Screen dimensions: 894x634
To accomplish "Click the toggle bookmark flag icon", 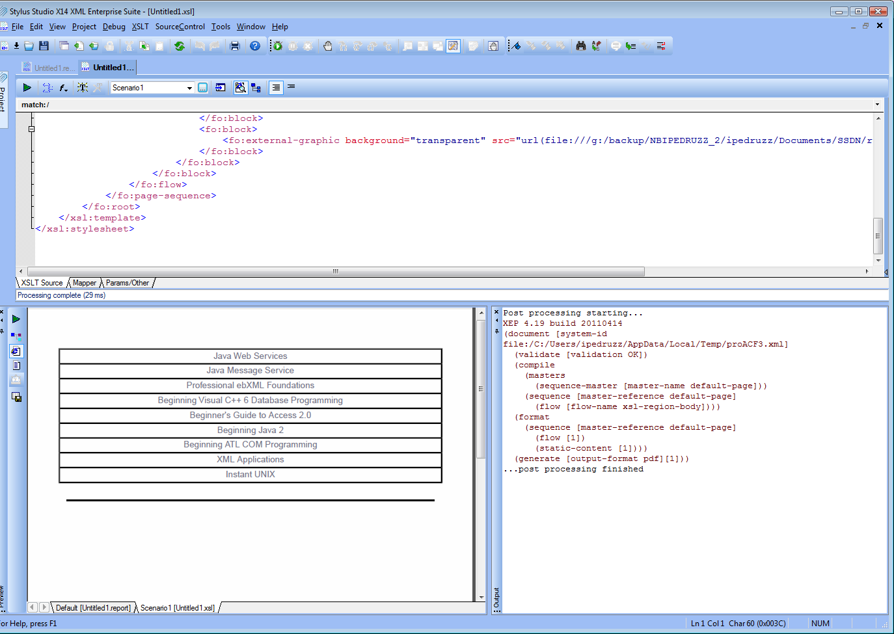I will [x=515, y=46].
